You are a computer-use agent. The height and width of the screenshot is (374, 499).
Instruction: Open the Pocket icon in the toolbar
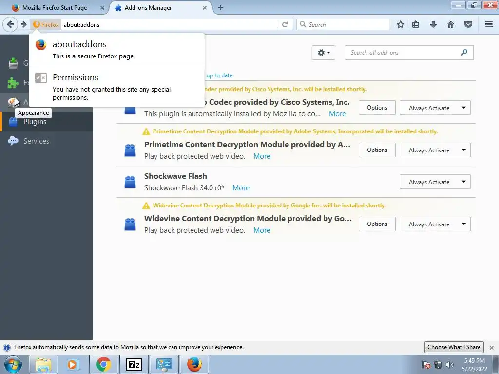click(468, 24)
